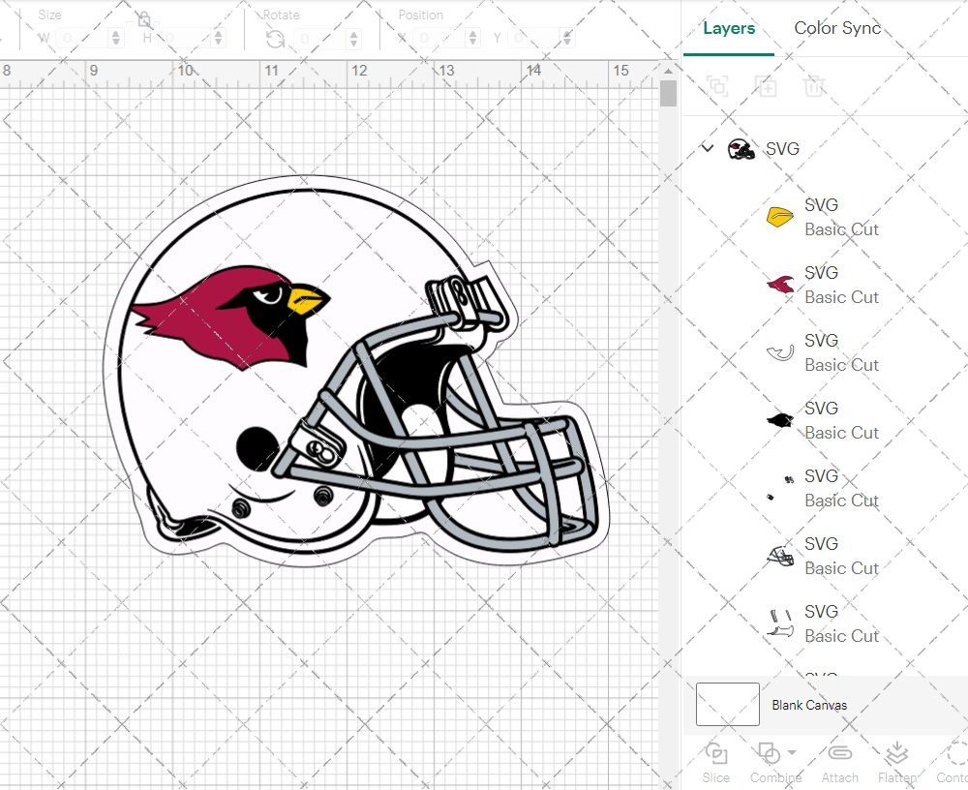968x790 pixels.
Task: Click the Height size input field
Action: point(185,39)
